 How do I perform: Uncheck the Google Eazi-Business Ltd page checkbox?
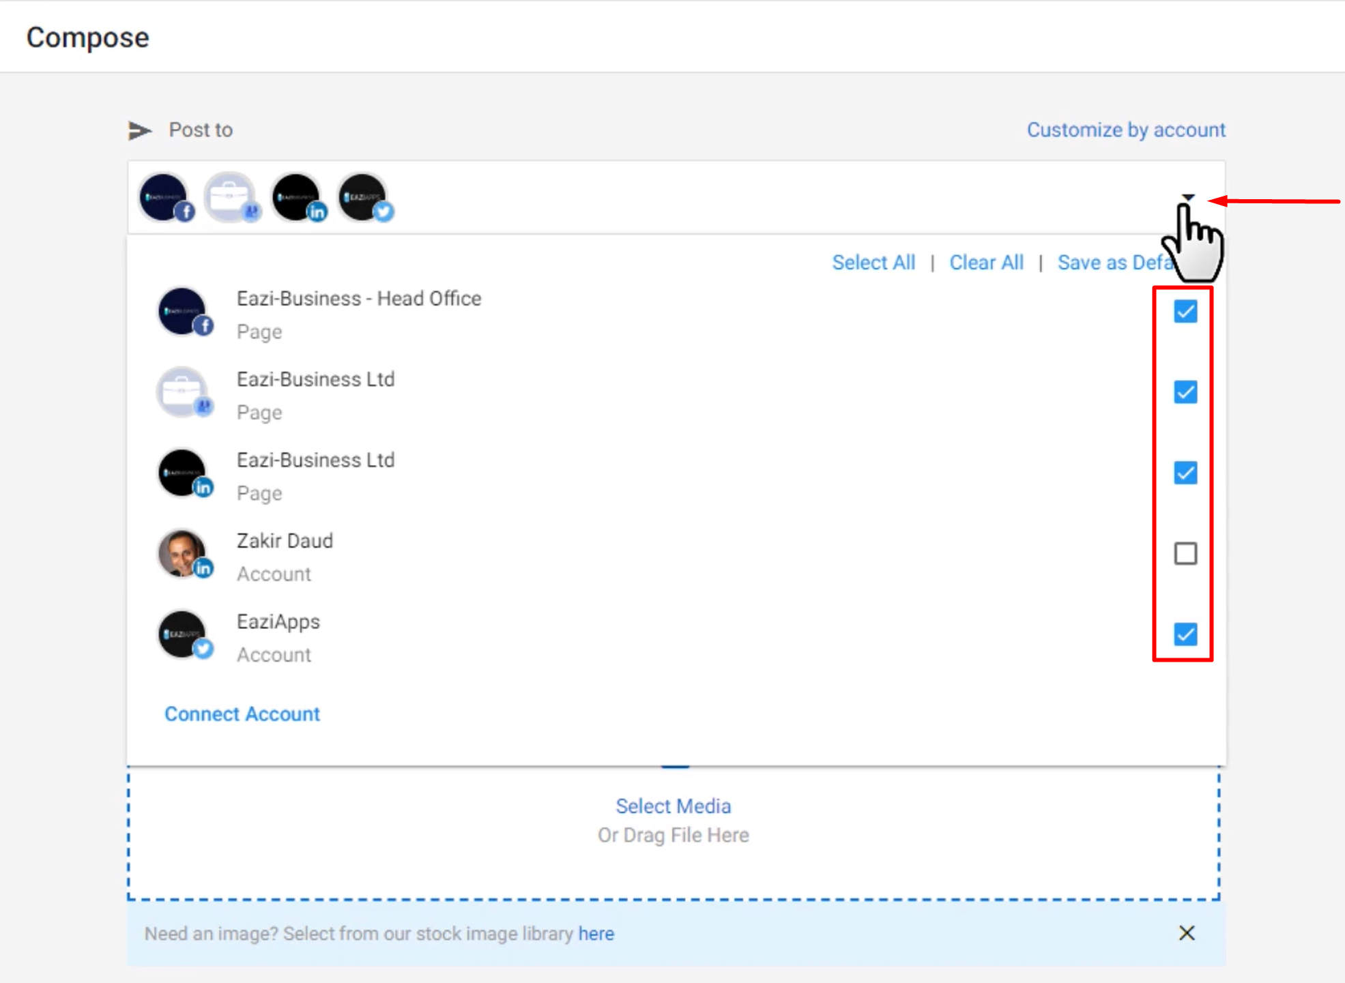(1185, 392)
